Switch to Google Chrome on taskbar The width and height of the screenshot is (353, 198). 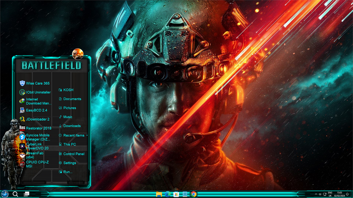coord(194,194)
